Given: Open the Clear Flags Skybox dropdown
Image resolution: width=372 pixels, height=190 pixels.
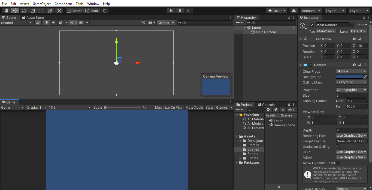Looking at the screenshot, I should [x=352, y=71].
